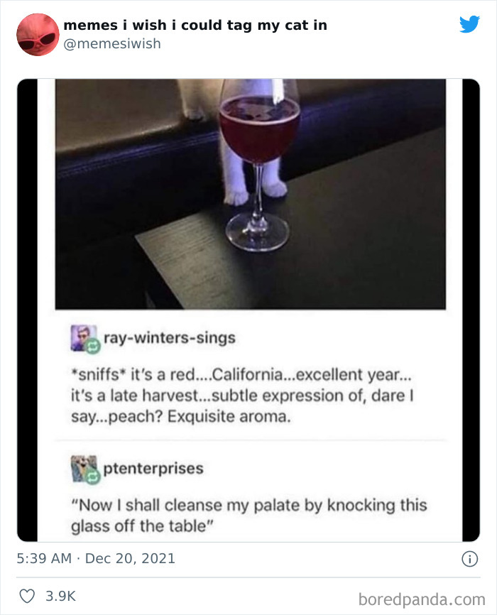Open the @memesiwish handle link
497x615 pixels.
112,43
